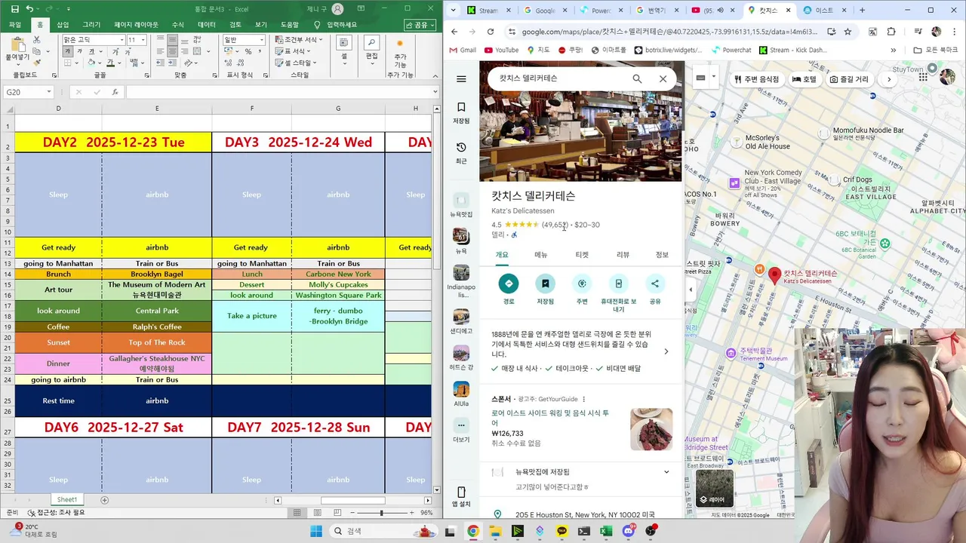Viewport: 966px width, 543px height.
Task: Send to phone with 휴대전화로 보내기
Action: coord(618,293)
